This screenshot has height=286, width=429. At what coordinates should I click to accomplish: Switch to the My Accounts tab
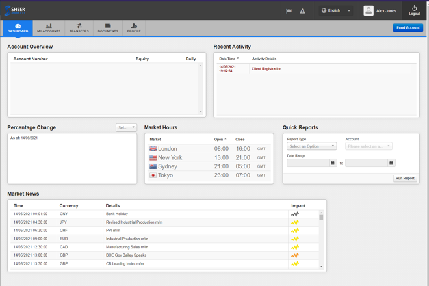(x=49, y=28)
